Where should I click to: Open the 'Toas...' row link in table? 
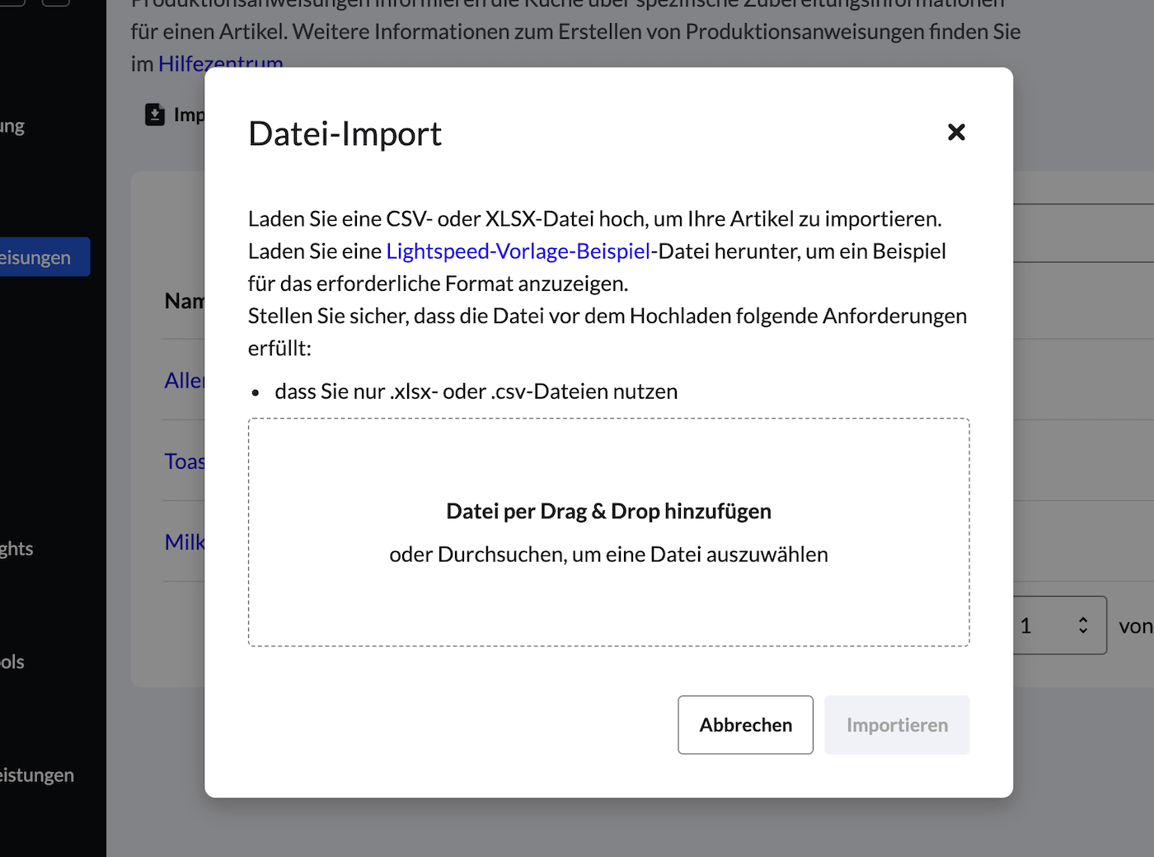point(184,461)
